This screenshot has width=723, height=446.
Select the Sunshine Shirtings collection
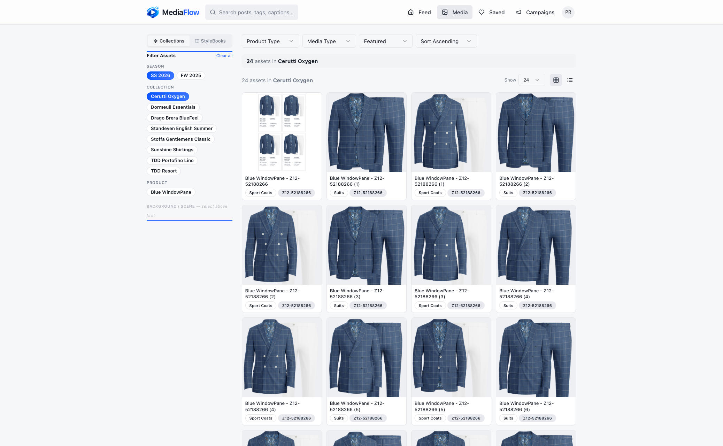click(172, 150)
